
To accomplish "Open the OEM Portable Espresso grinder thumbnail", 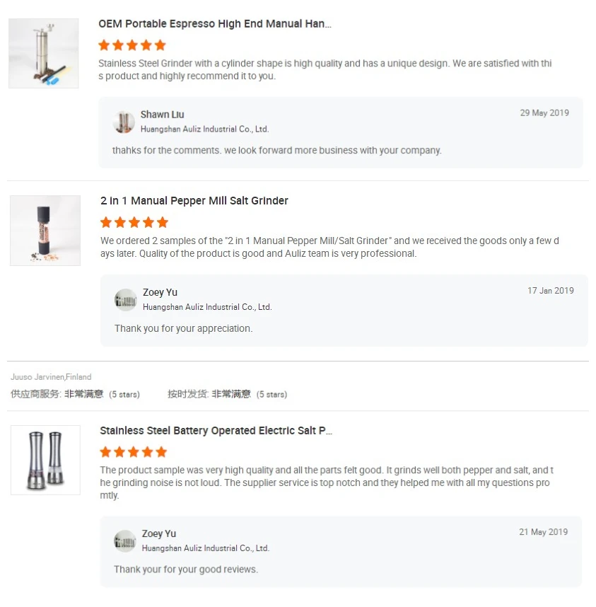I will (x=44, y=54).
